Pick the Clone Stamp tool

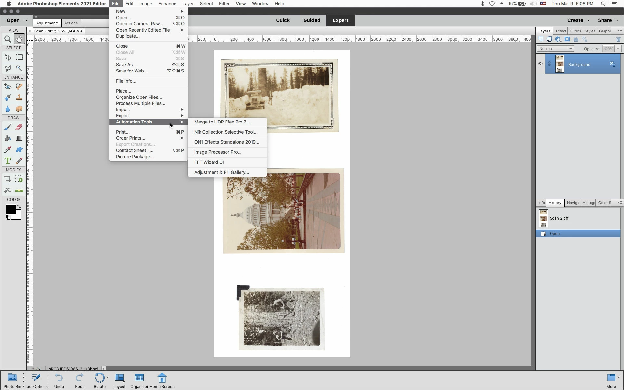pos(19,97)
